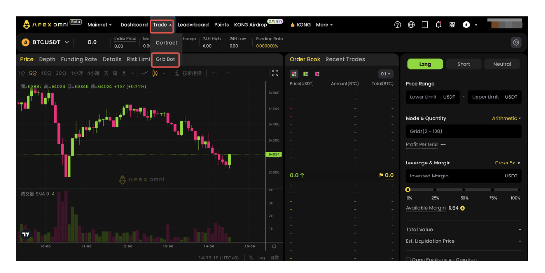Open the Mainnet network dropdown
Image resolution: width=545 pixels, height=273 pixels.
[99, 25]
